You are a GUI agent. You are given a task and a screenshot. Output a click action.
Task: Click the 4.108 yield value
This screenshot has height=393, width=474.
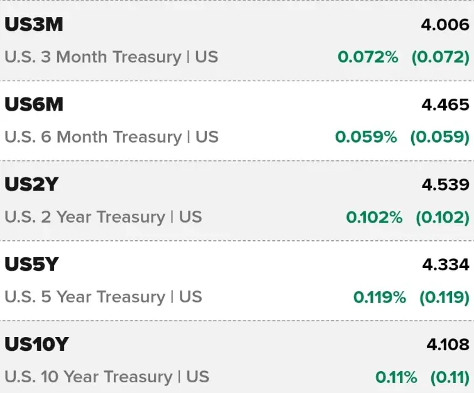pyautogui.click(x=448, y=345)
